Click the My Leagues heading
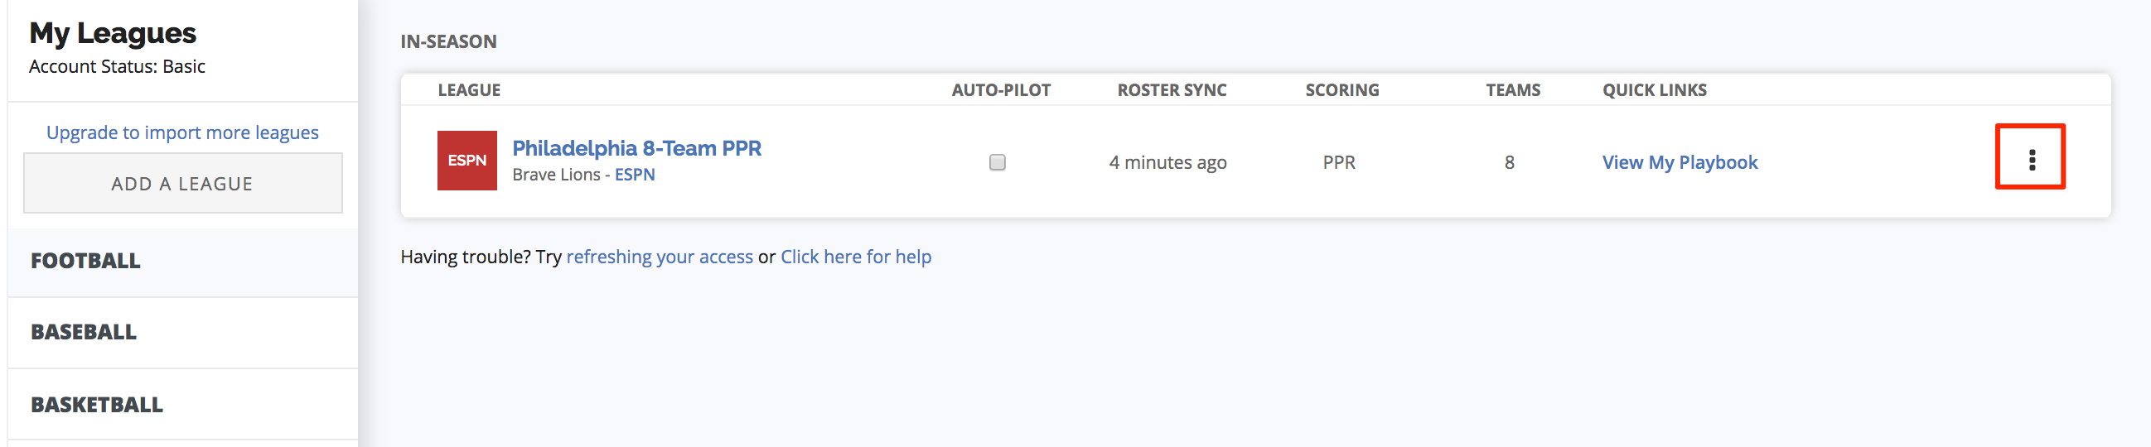Viewport: 2151px width, 447px height. tap(113, 33)
